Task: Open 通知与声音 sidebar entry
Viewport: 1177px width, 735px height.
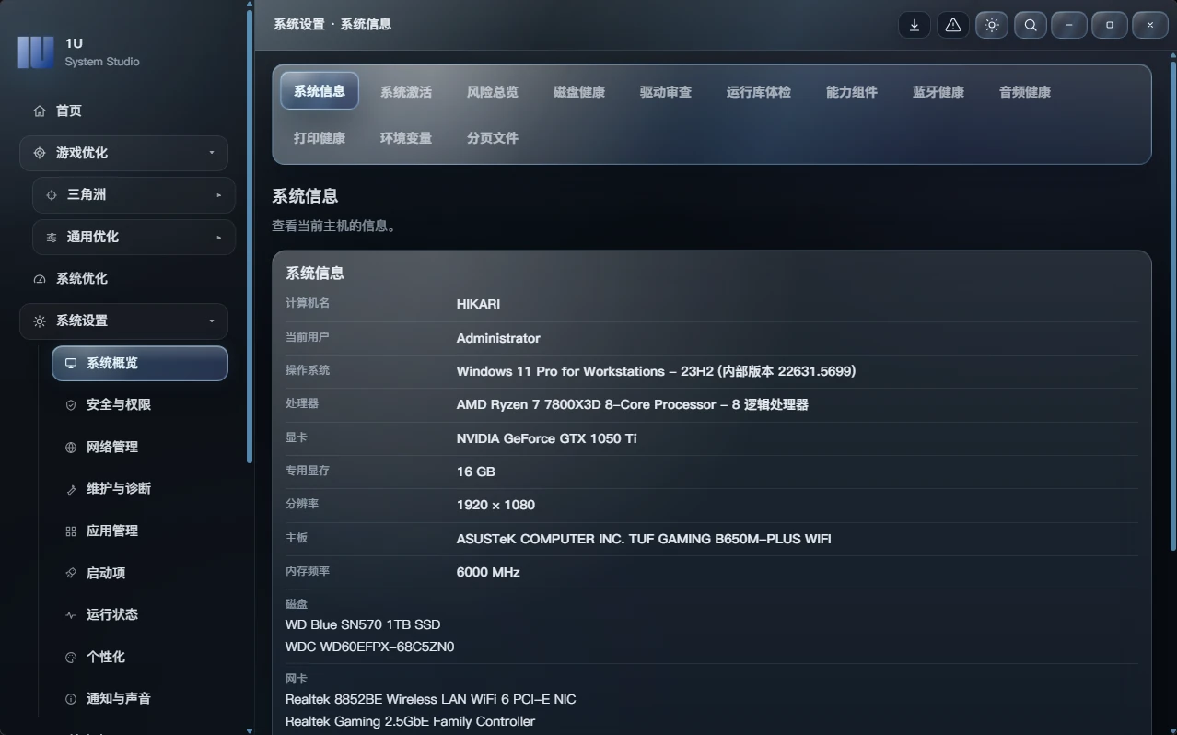Action: (139, 699)
